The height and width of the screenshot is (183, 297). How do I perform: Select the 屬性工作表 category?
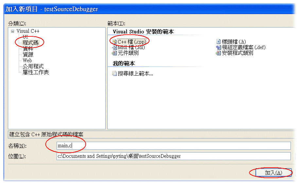tap(36, 72)
